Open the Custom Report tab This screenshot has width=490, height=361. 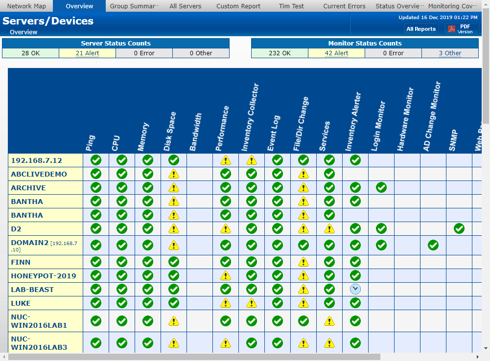point(238,6)
